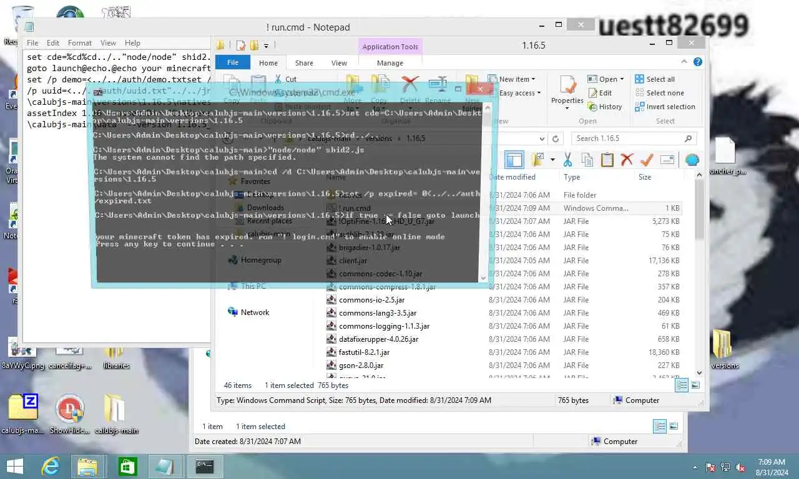Image resolution: width=799 pixels, height=479 pixels.
Task: Click the Cut command in Home ribbon
Action: tap(285, 79)
